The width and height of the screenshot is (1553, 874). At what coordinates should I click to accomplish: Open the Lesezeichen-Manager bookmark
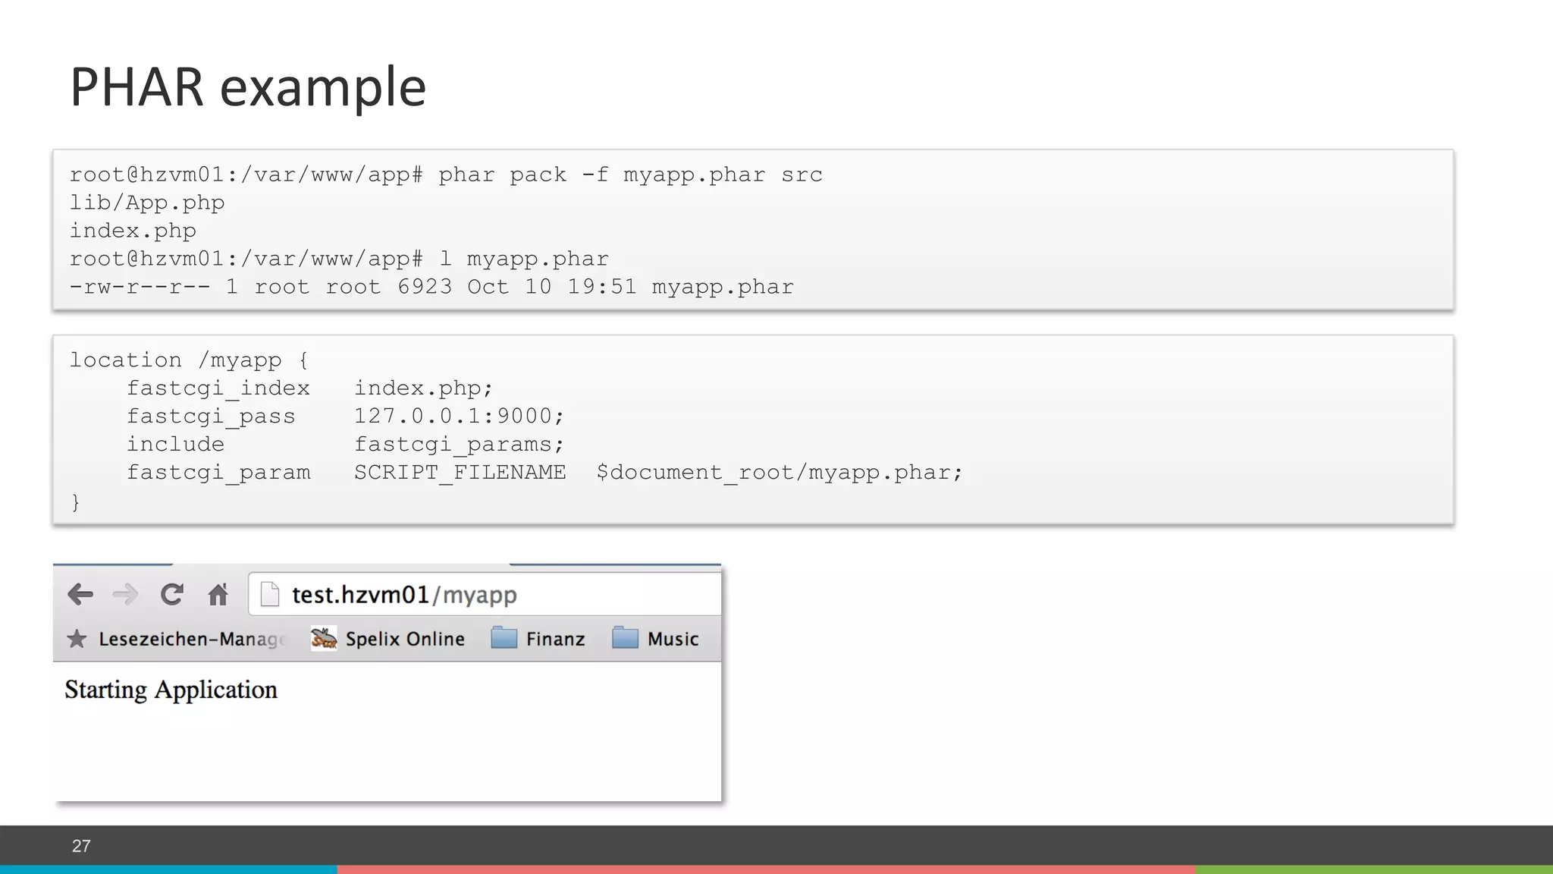tap(177, 639)
